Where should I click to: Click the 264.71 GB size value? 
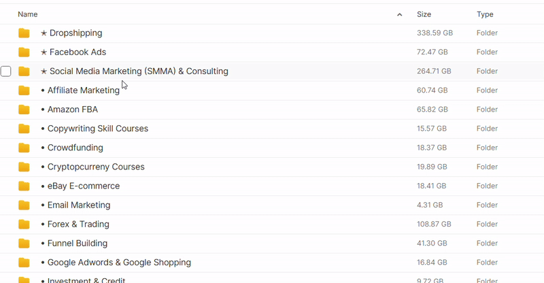(x=434, y=71)
